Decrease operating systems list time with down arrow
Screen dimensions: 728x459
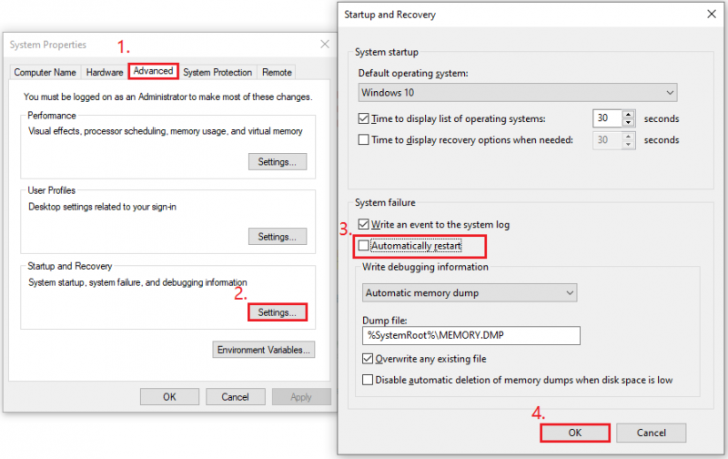click(x=628, y=123)
